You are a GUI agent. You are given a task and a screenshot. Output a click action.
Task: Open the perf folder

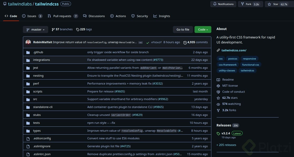point(36,84)
